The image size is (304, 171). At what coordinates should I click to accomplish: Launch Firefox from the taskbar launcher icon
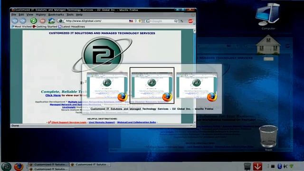pos(19,167)
